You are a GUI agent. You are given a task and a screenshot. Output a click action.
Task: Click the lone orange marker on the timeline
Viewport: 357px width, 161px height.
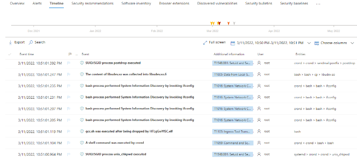228,23
